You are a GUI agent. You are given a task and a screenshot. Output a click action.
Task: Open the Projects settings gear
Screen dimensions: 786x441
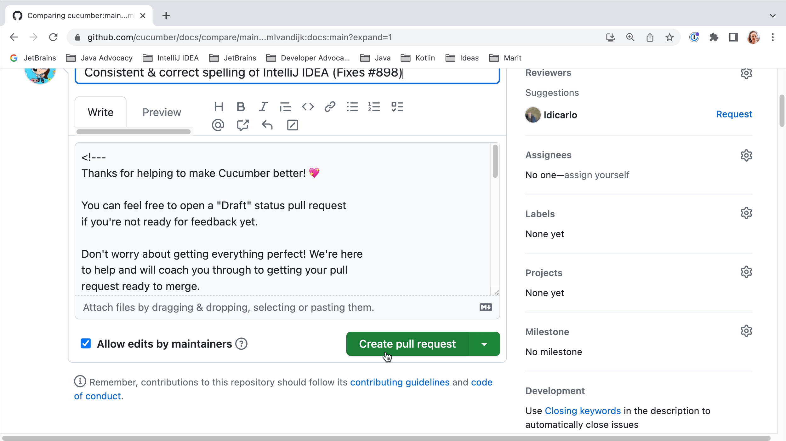pyautogui.click(x=746, y=272)
